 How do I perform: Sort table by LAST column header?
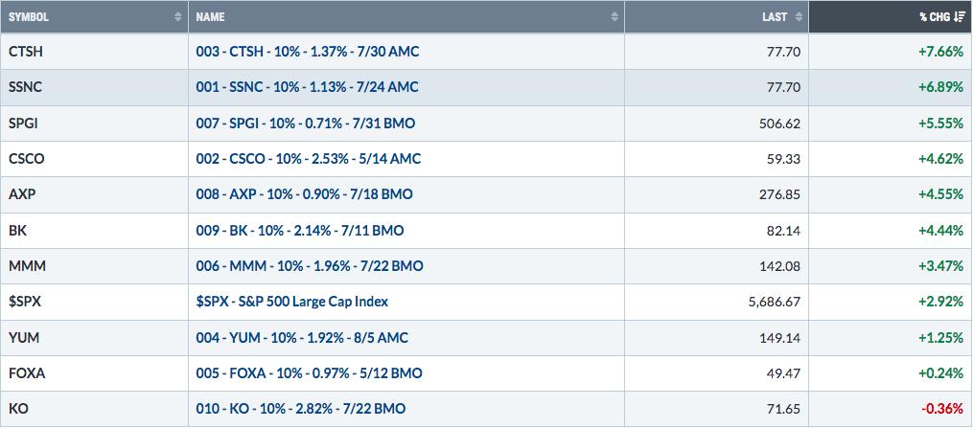[717, 17]
